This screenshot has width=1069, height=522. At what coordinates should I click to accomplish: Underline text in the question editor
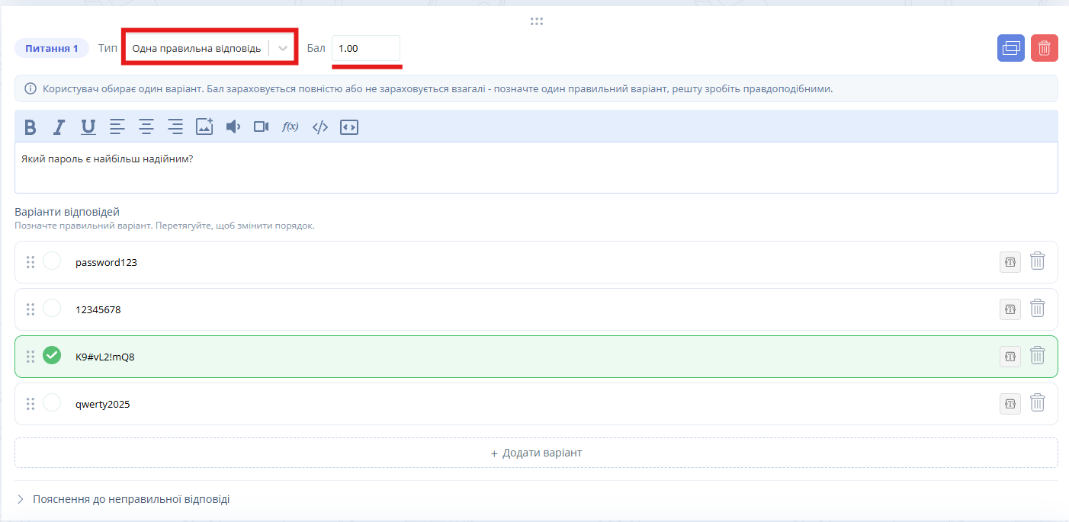coord(88,126)
